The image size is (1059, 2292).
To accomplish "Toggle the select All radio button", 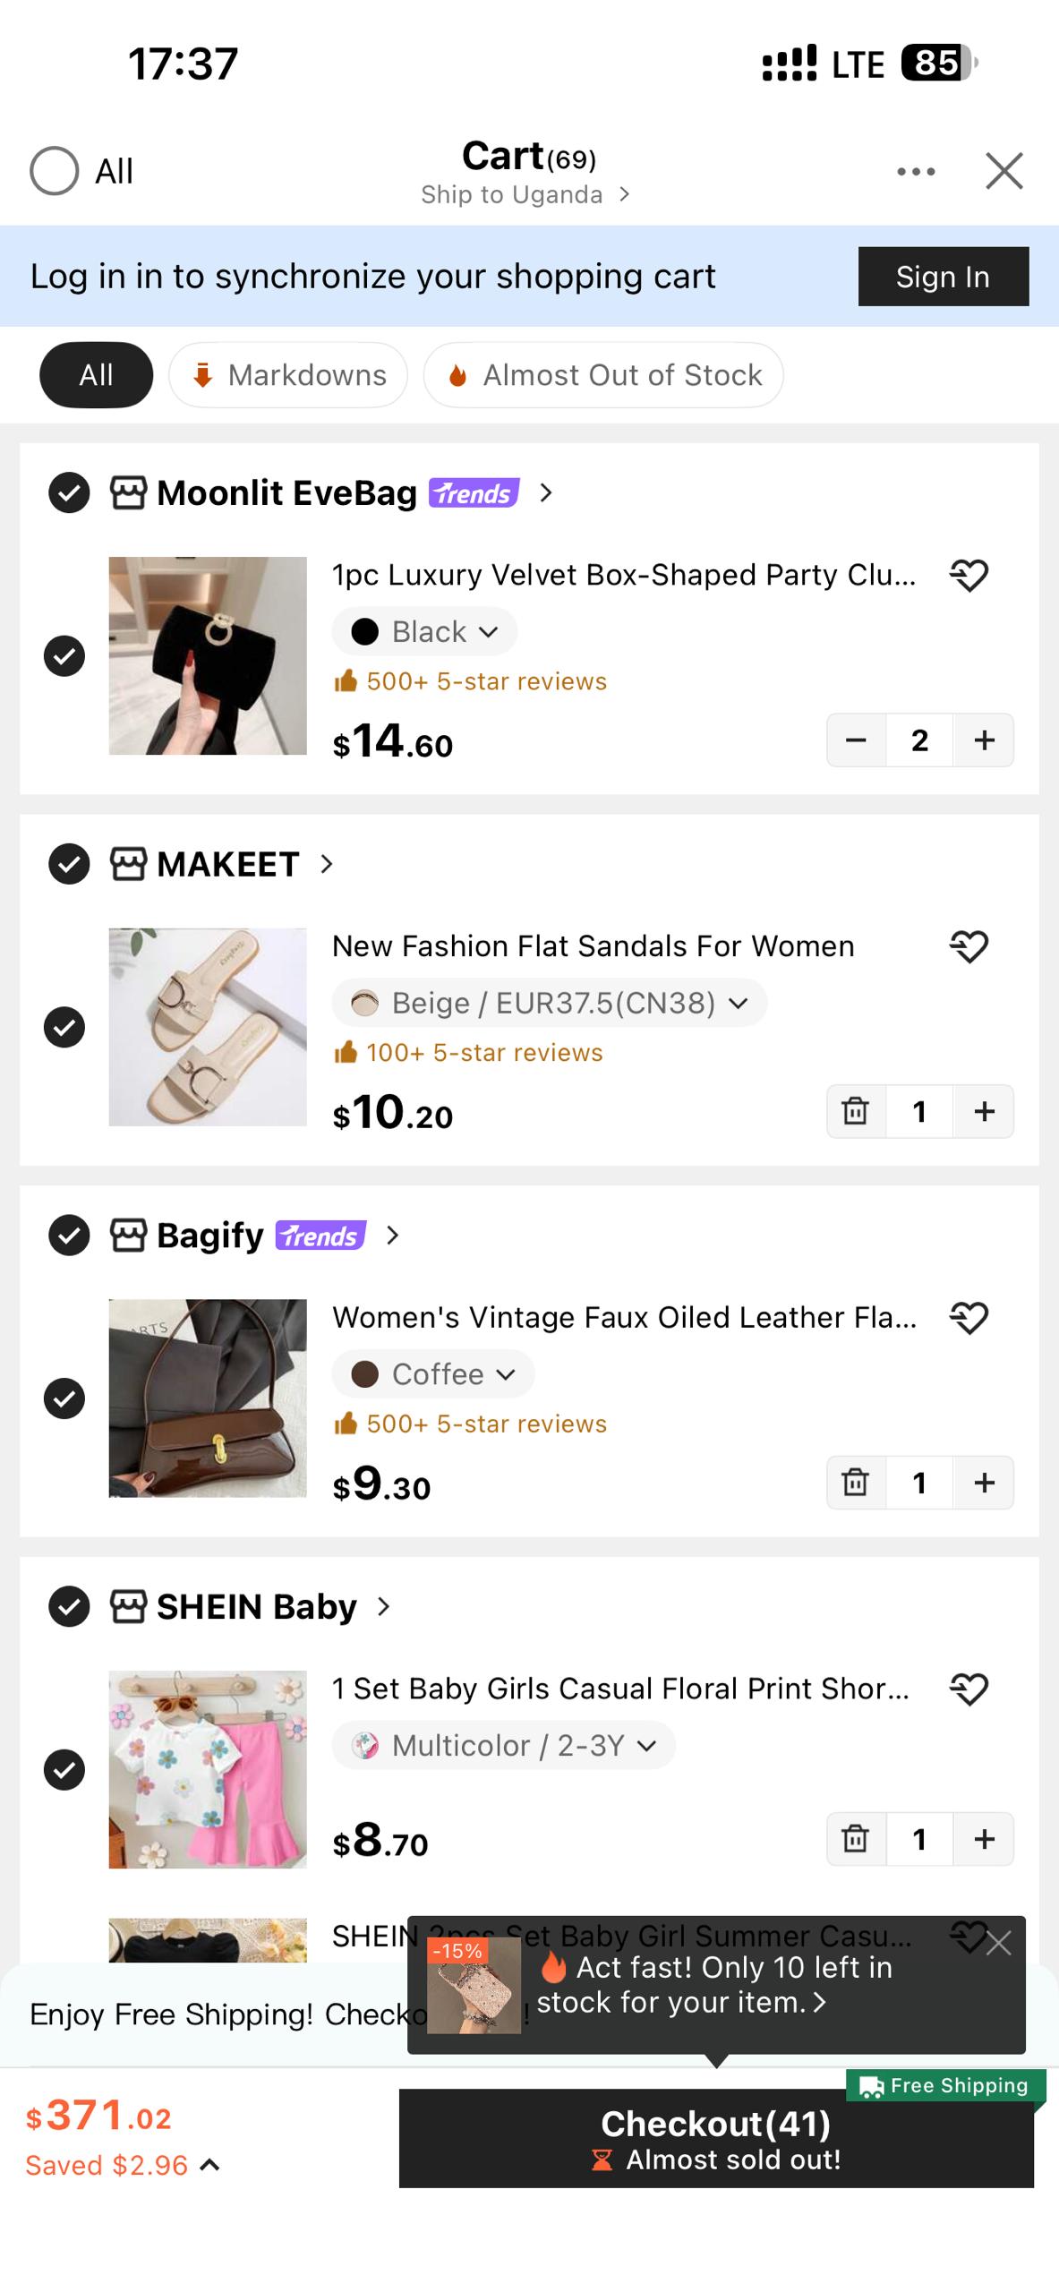I will (55, 171).
